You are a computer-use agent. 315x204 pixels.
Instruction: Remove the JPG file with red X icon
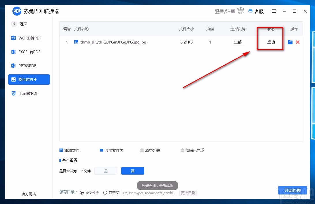298,42
